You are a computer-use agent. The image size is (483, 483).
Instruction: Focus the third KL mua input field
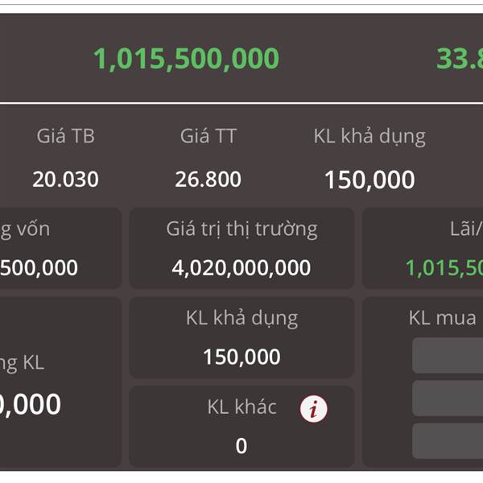[x=448, y=441]
